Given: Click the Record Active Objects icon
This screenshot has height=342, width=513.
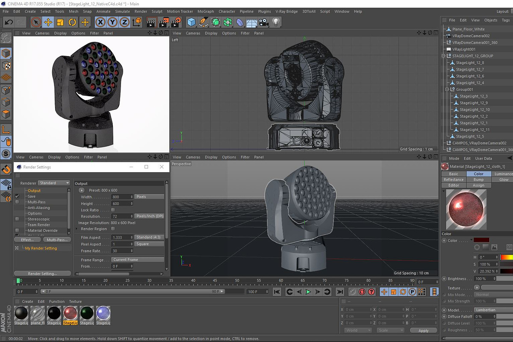Looking at the screenshot, I should coord(352,292).
